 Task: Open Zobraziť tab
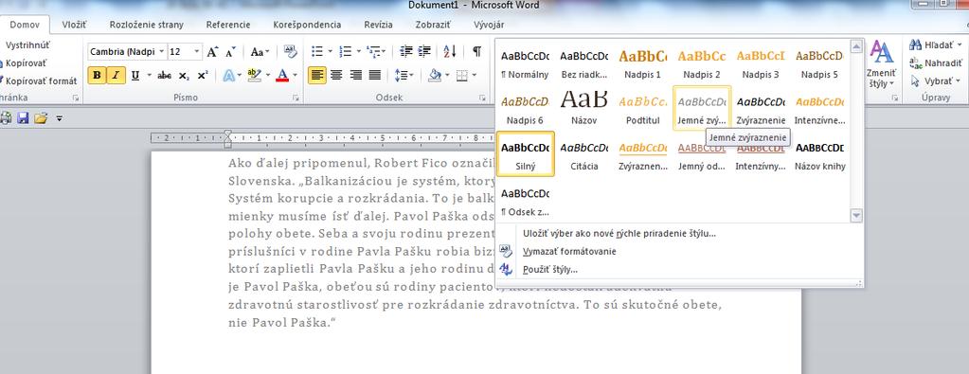(x=432, y=25)
